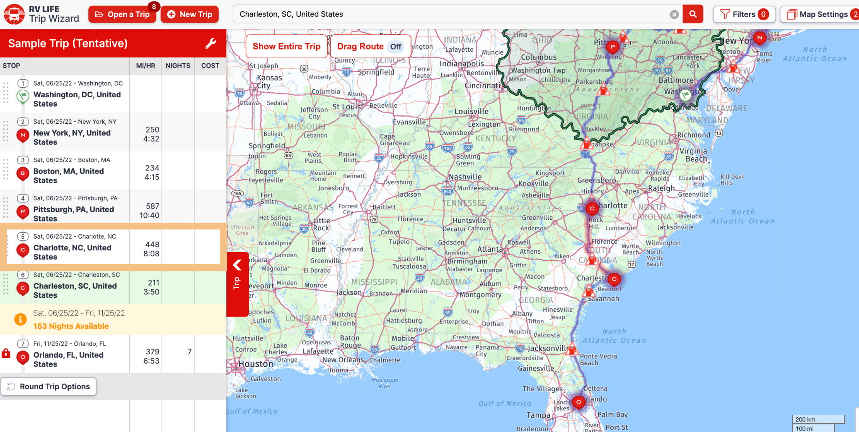The height and width of the screenshot is (432, 859).
Task: Click Open a Trip button
Action: pyautogui.click(x=122, y=14)
